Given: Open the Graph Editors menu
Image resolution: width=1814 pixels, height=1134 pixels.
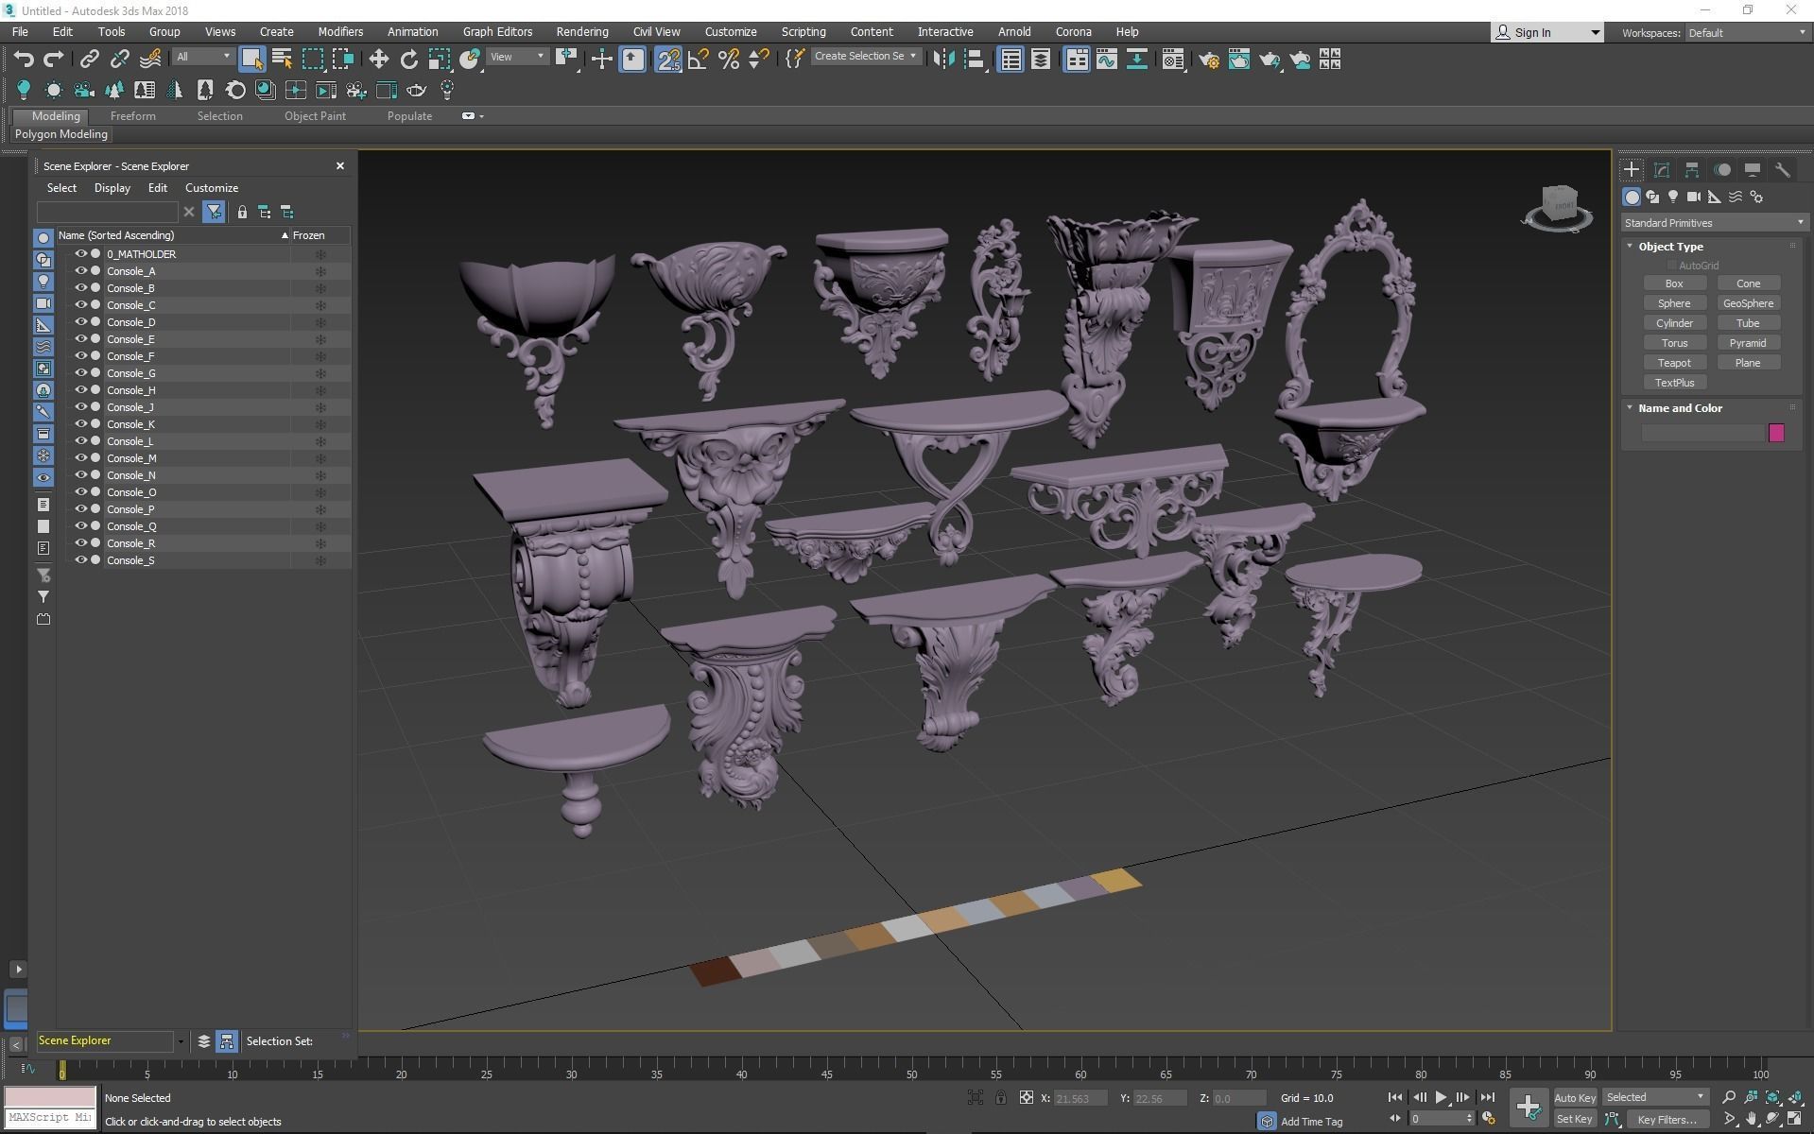Looking at the screenshot, I should tap(497, 31).
